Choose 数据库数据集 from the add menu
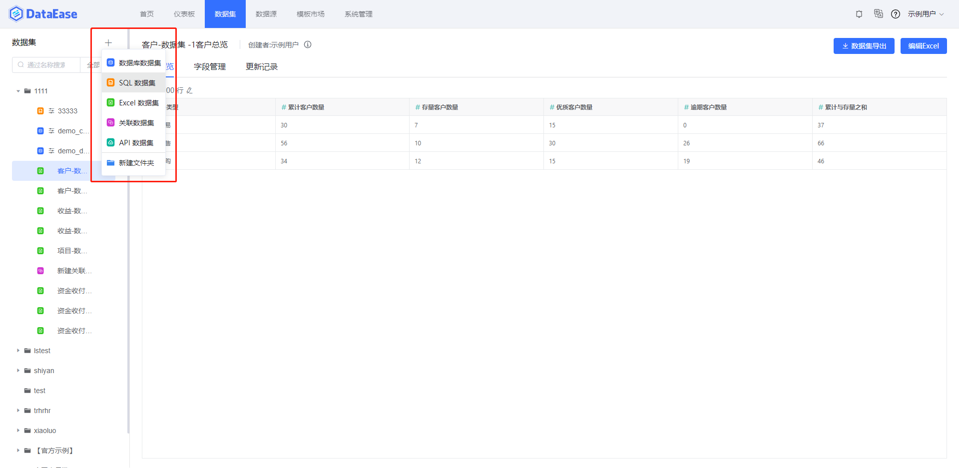This screenshot has height=468, width=959. (133, 63)
